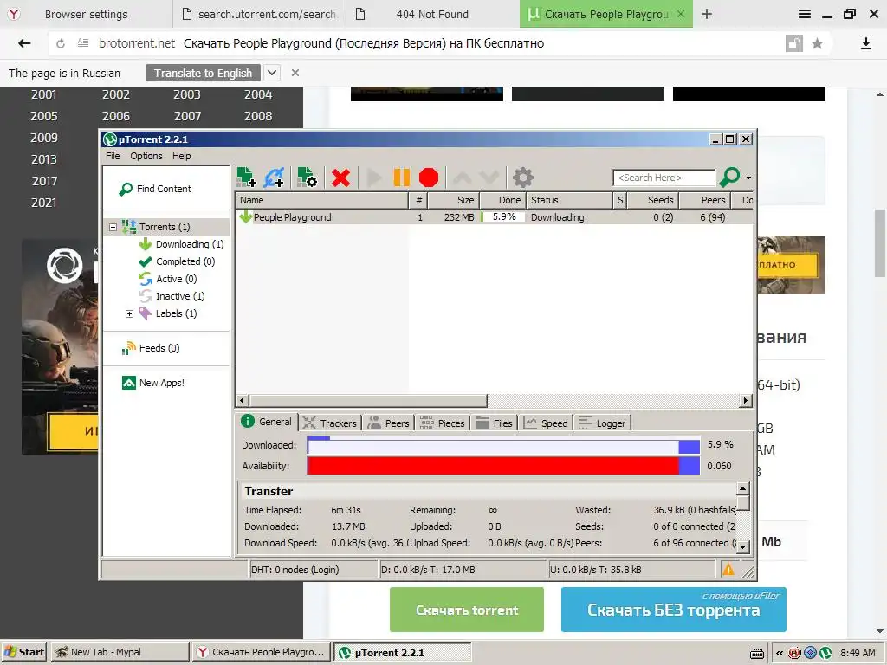Click the Start torrent play icon
887x665 pixels.
tap(373, 178)
